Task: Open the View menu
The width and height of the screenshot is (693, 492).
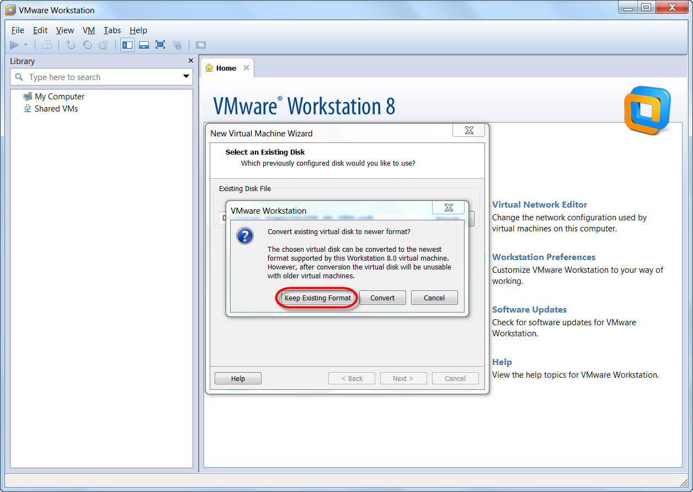Action: 65,30
